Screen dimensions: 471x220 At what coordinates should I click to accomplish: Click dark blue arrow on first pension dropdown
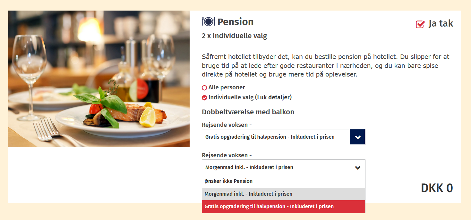tap(357, 137)
